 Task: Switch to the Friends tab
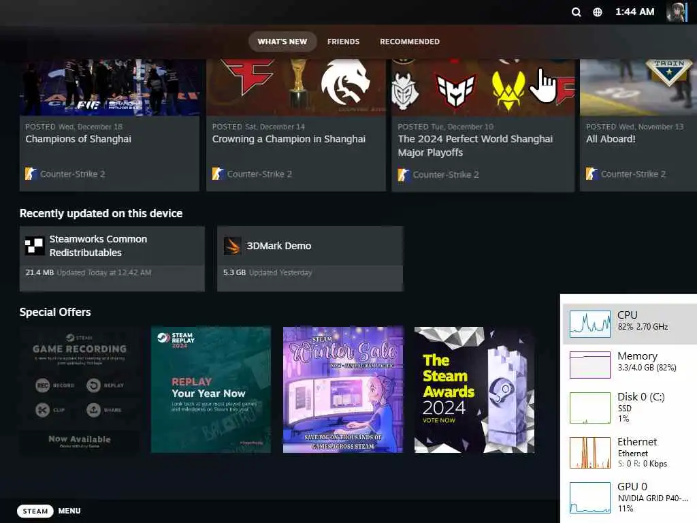(x=343, y=42)
